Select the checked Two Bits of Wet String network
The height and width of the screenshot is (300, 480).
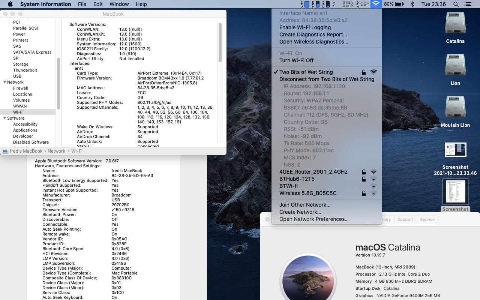306,72
